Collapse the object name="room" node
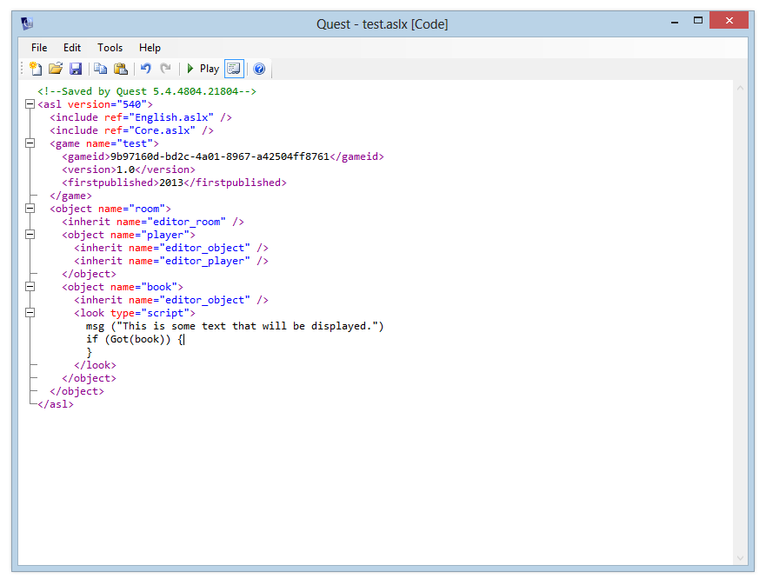The height and width of the screenshot is (585, 766). tap(30, 209)
